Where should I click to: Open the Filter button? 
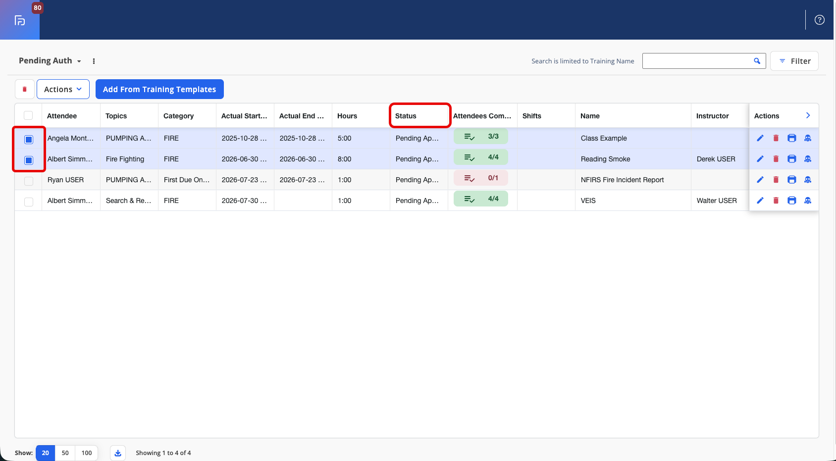[x=794, y=61]
